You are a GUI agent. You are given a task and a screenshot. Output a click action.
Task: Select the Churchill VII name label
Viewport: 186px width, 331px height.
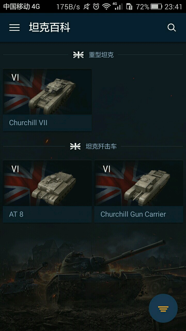[28, 123]
